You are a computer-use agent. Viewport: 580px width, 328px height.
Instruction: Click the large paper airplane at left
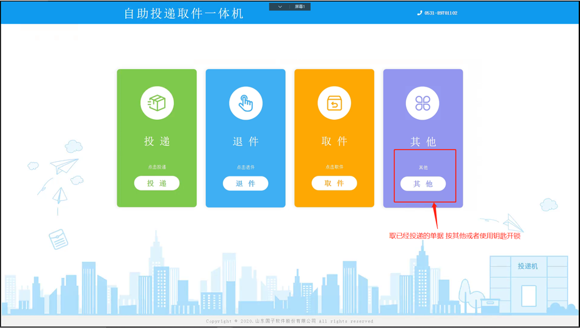click(x=64, y=165)
